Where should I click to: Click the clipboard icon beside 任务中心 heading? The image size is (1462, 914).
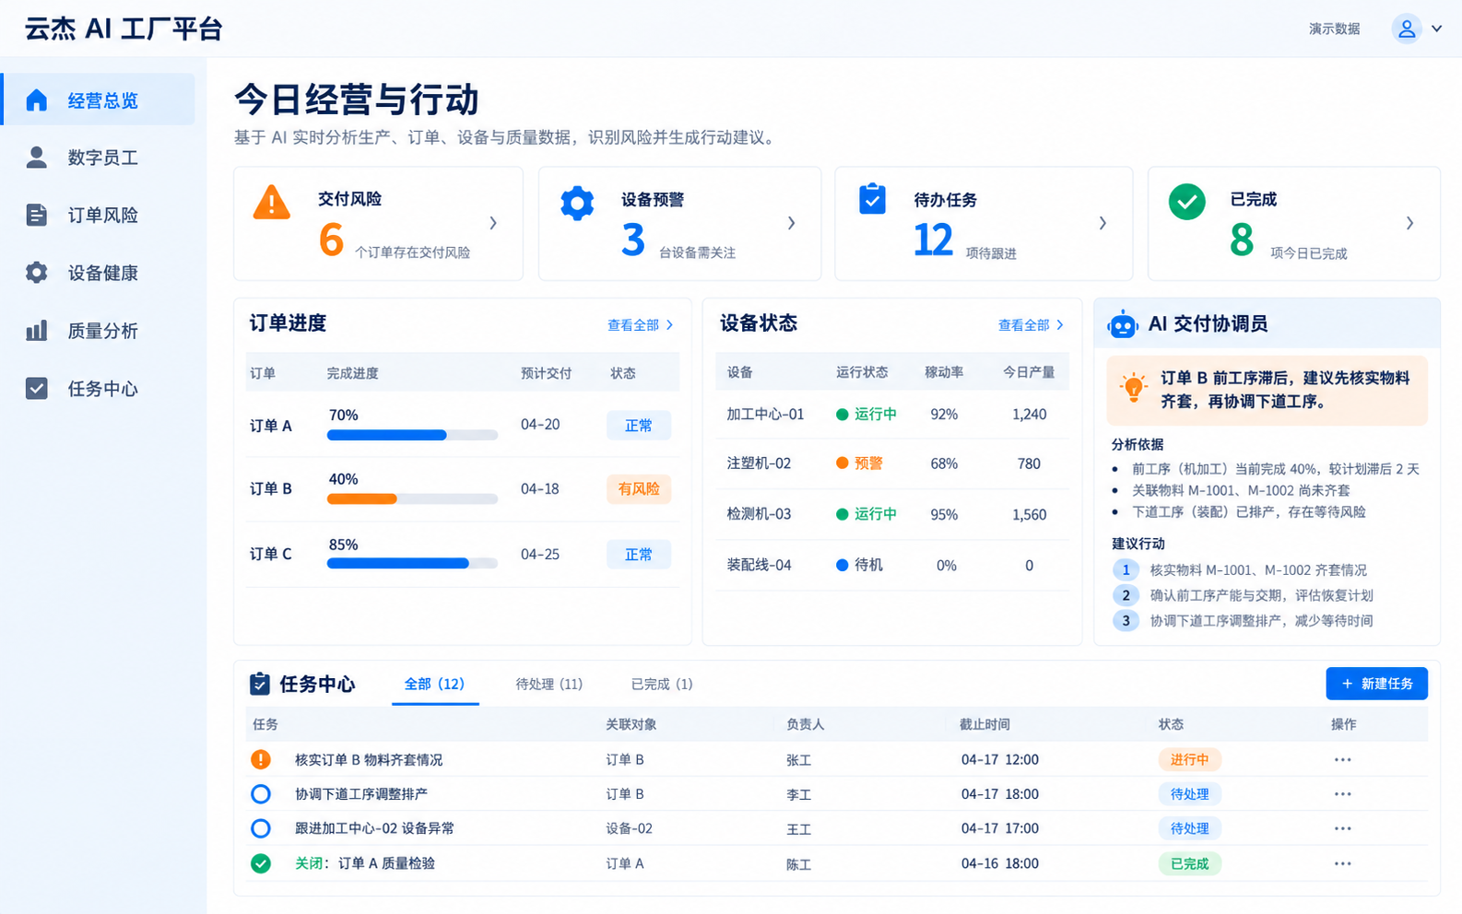point(260,684)
